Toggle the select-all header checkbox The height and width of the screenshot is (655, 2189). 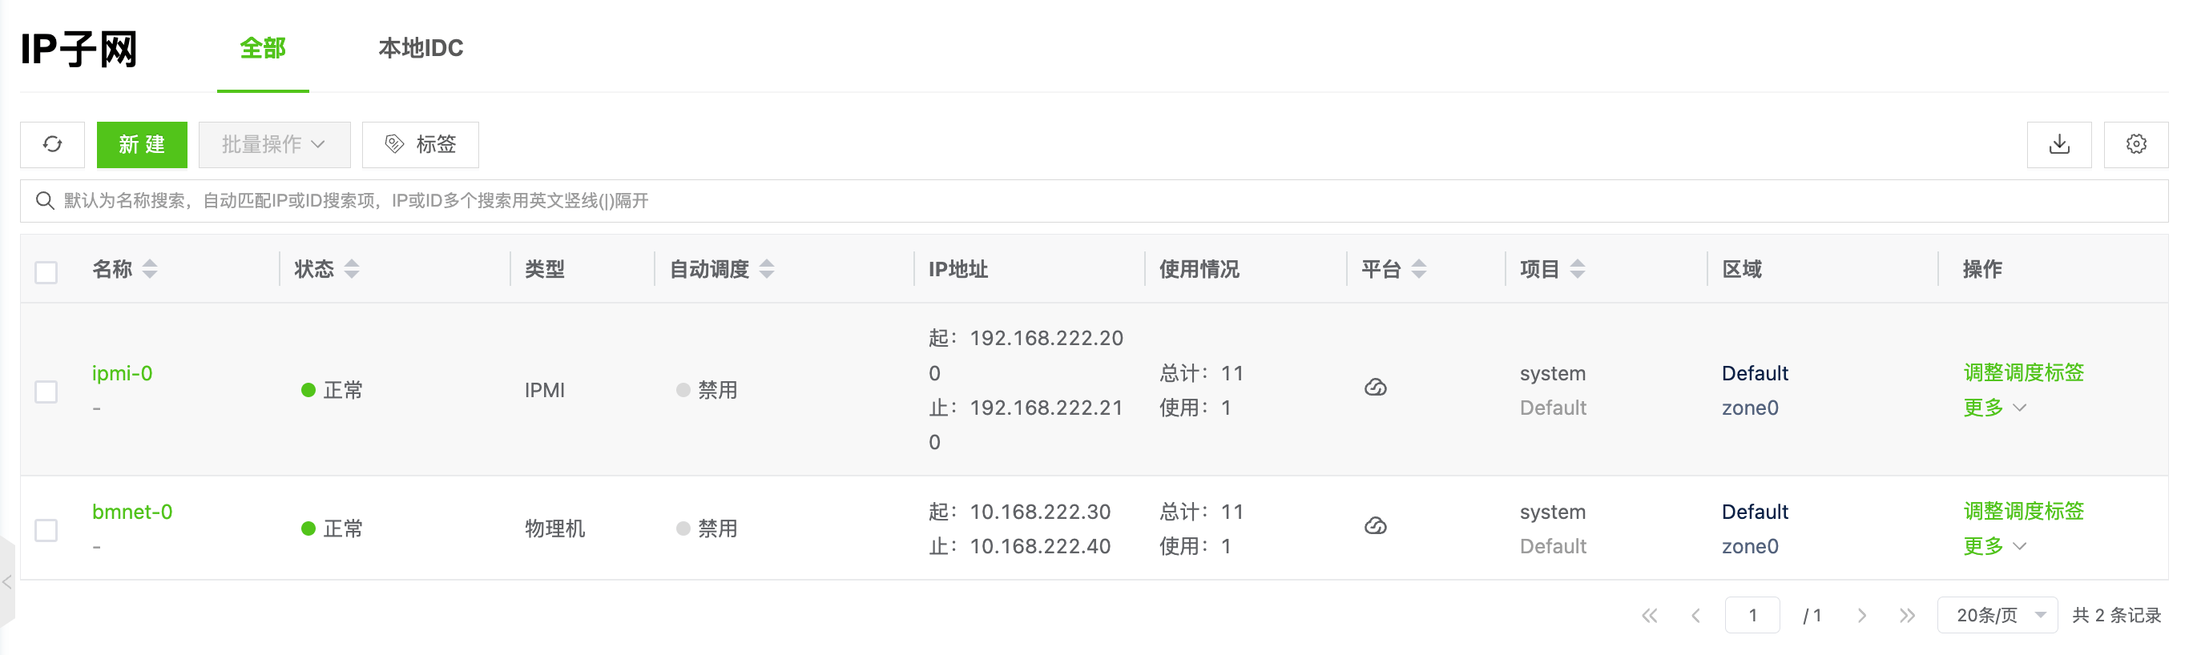click(x=46, y=273)
